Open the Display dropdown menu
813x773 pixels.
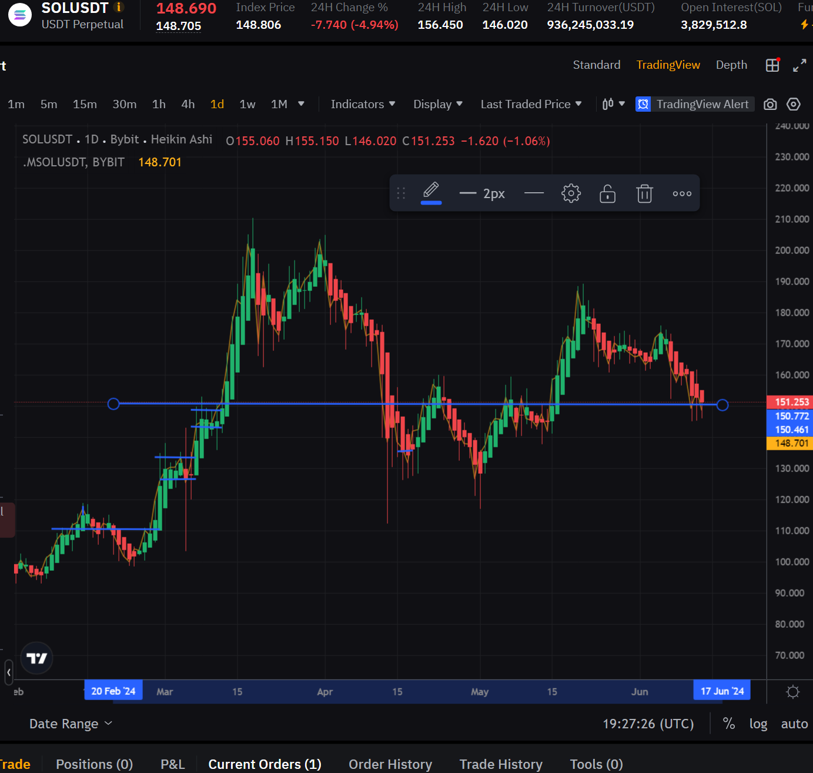coord(438,104)
